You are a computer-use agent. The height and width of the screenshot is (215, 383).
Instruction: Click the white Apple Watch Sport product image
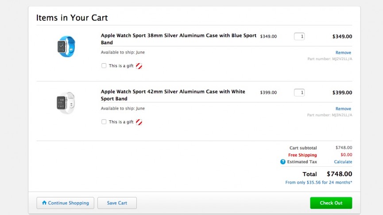66,103
